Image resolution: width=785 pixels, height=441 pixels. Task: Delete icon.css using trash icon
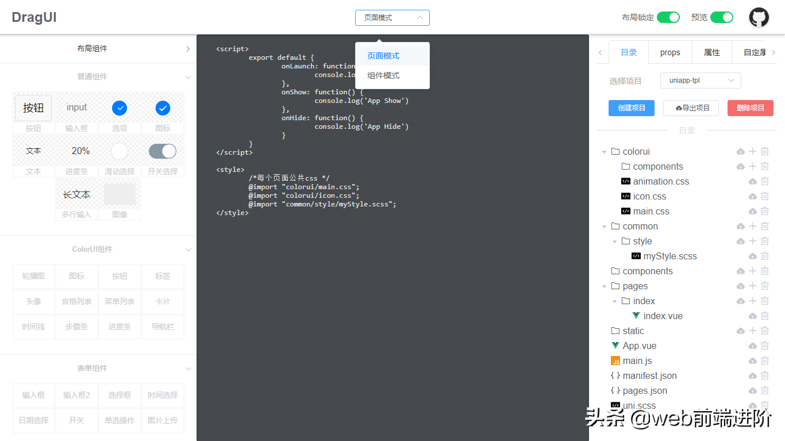pyautogui.click(x=765, y=196)
